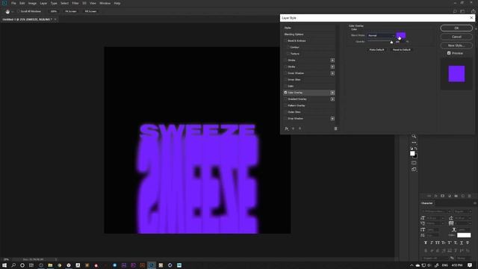Click the Underline icon in Character panel
Image resolution: width=478 pixels, height=269 pixels.
coord(462,243)
